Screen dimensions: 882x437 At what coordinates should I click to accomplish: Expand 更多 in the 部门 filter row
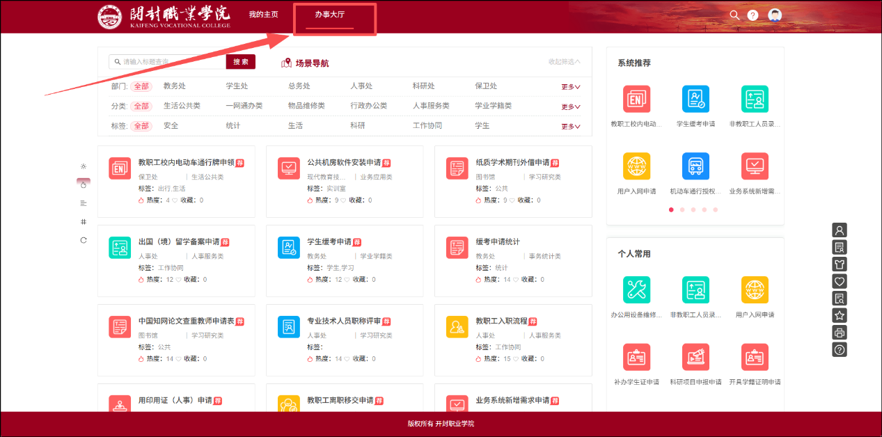570,87
